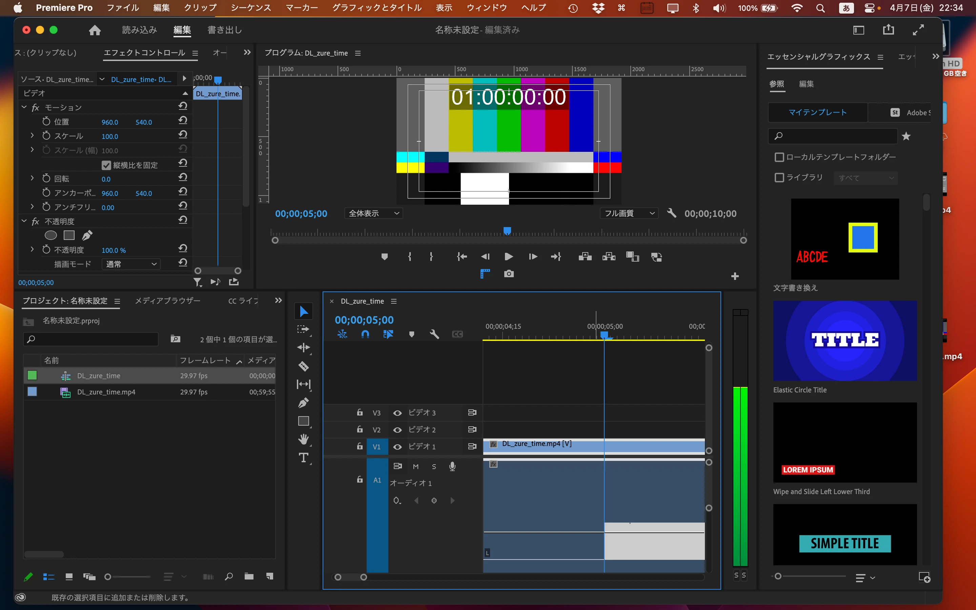Select the Ripple Edit tool
Image resolution: width=976 pixels, height=610 pixels.
click(x=303, y=347)
